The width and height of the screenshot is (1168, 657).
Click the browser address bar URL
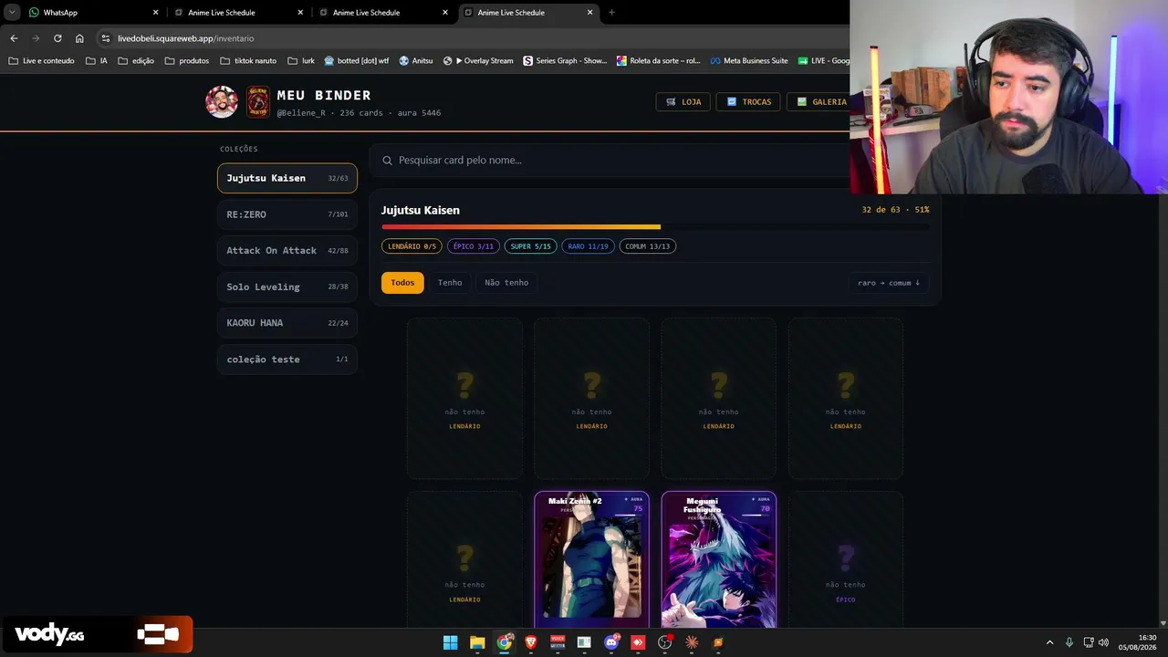click(186, 38)
